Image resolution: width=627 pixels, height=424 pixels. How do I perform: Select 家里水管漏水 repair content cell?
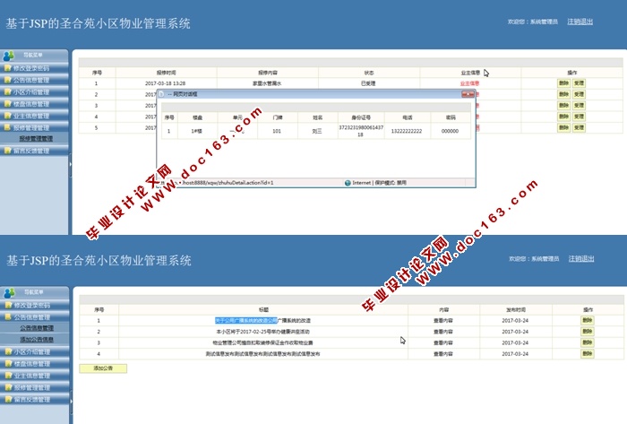(267, 83)
